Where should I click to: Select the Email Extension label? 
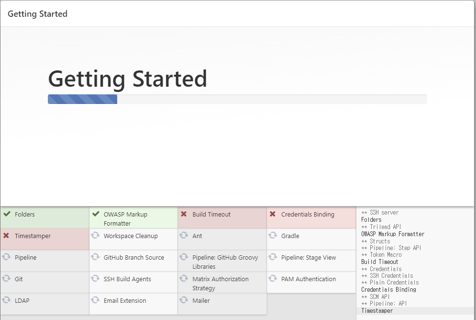tap(125, 300)
